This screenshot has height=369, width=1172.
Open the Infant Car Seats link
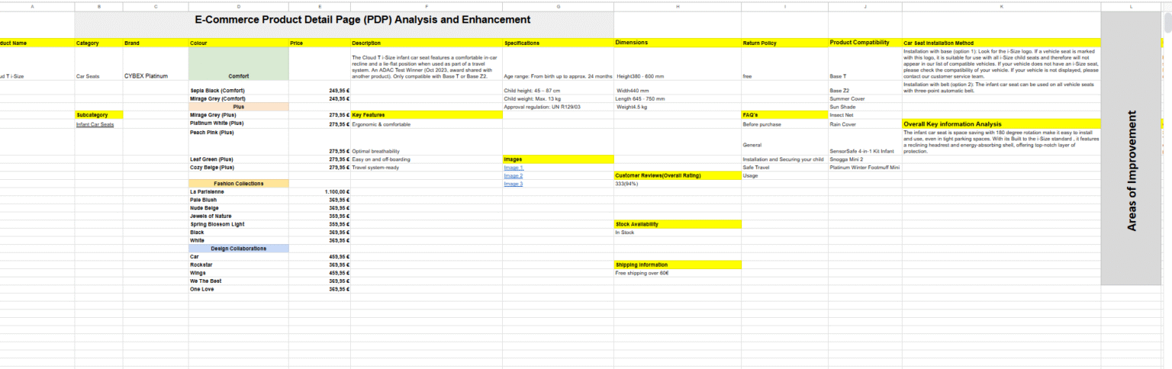point(95,124)
